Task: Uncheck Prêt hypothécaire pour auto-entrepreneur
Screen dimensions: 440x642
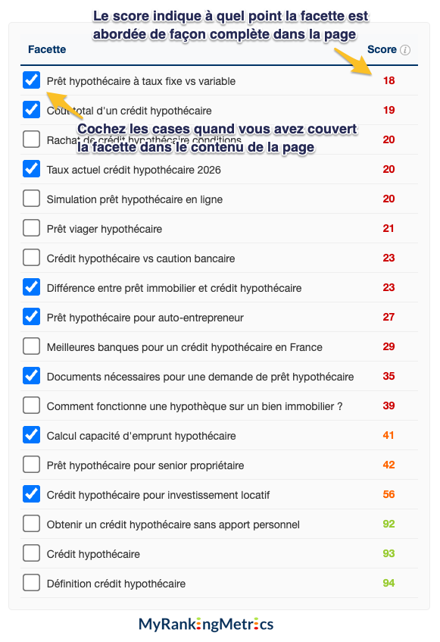Action: click(32, 317)
